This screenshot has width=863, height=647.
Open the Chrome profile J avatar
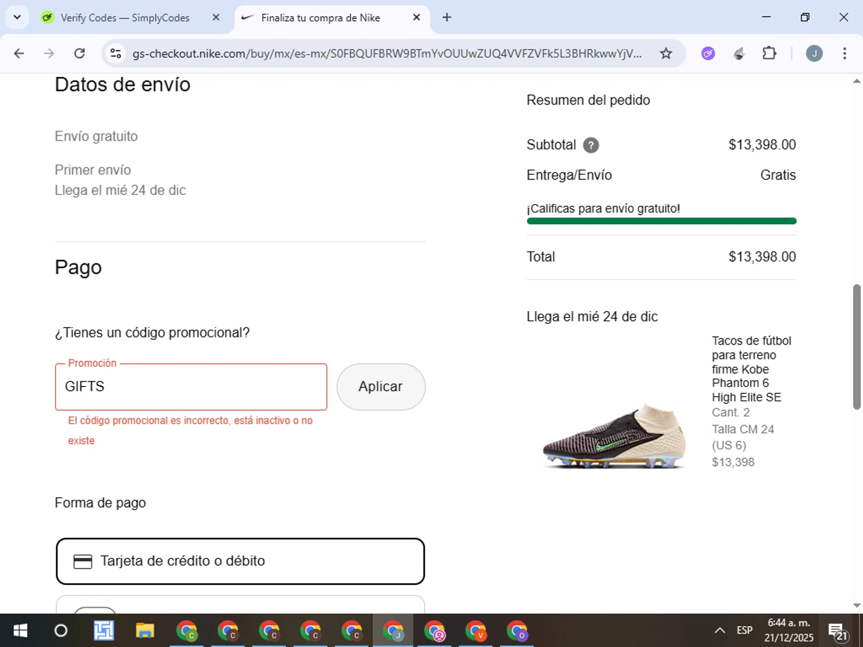click(814, 53)
